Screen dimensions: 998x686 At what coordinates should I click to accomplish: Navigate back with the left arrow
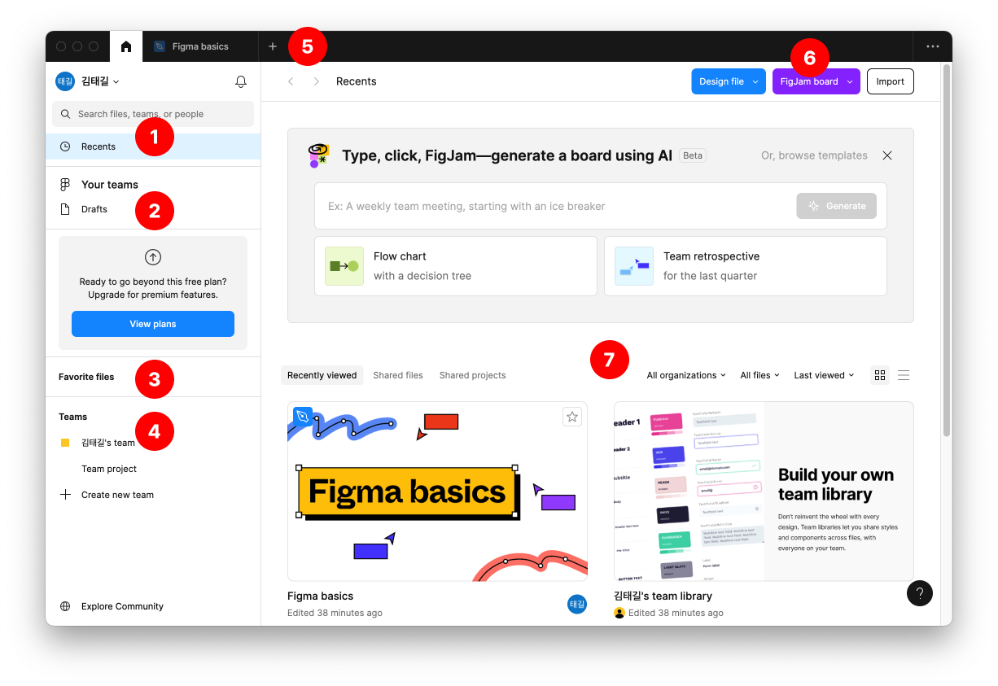click(x=291, y=81)
